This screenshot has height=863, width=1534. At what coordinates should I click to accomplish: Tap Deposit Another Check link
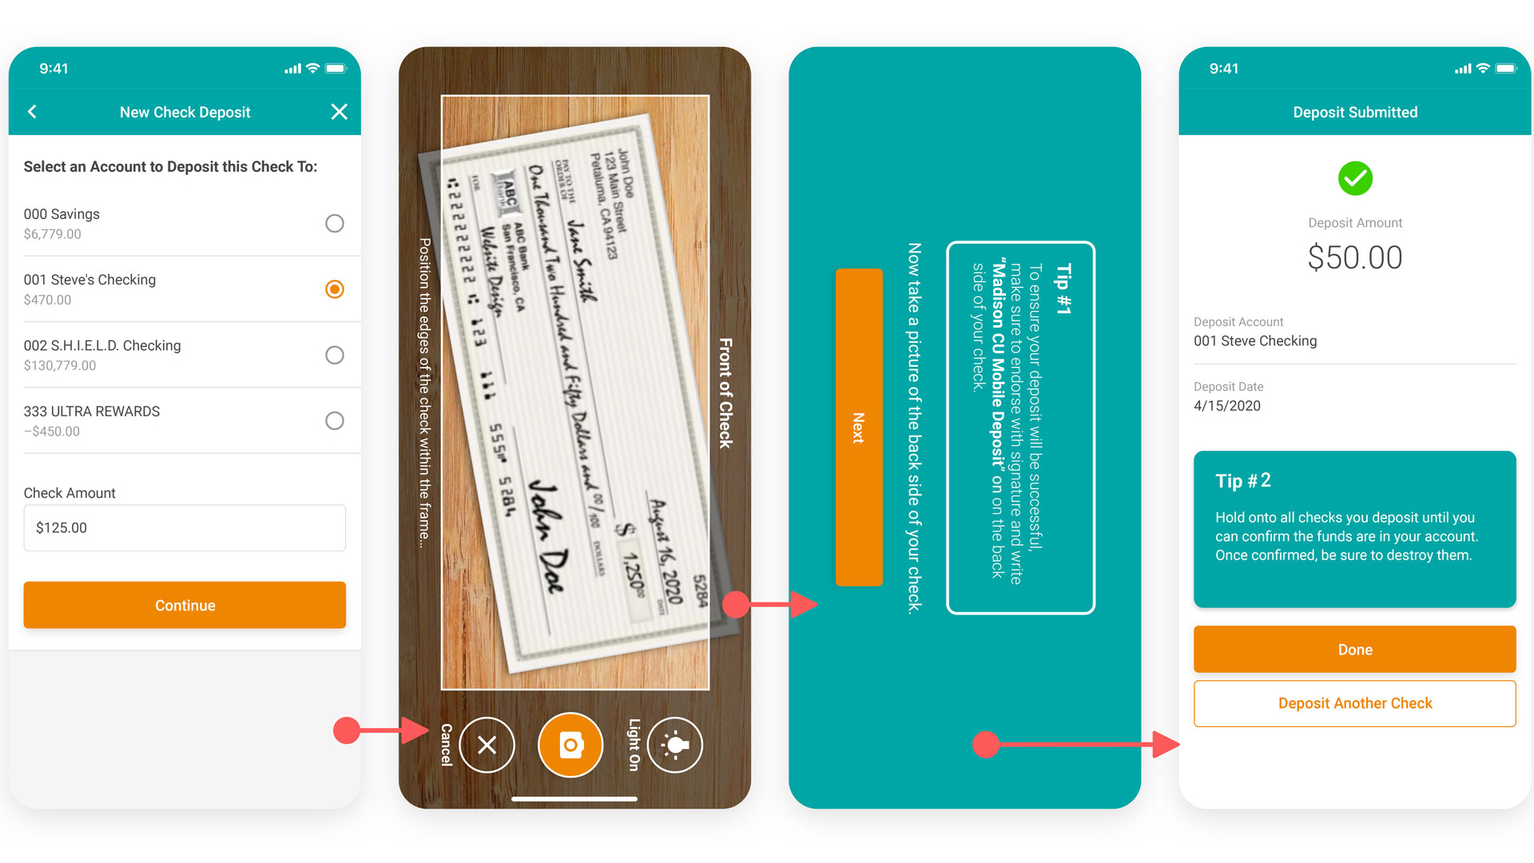coord(1354,702)
